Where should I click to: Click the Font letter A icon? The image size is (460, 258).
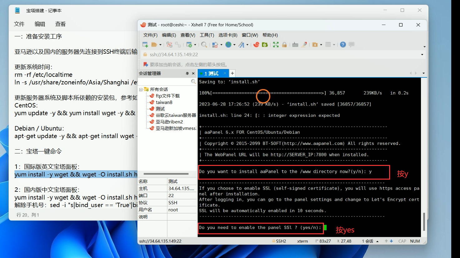[x=241, y=45]
